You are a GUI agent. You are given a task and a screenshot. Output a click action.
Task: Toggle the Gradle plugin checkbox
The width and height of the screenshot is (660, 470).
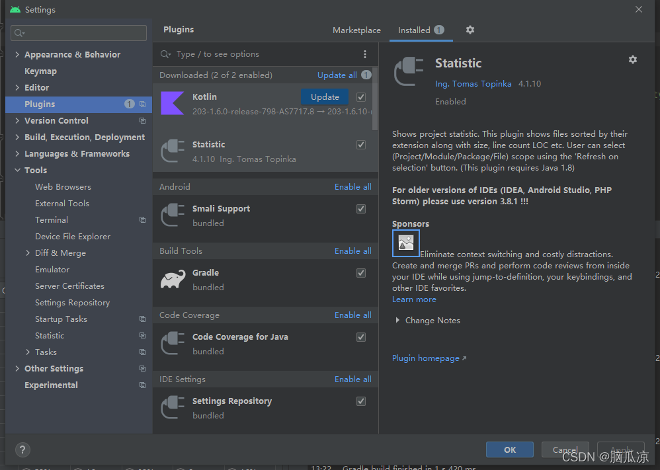pyautogui.click(x=361, y=273)
